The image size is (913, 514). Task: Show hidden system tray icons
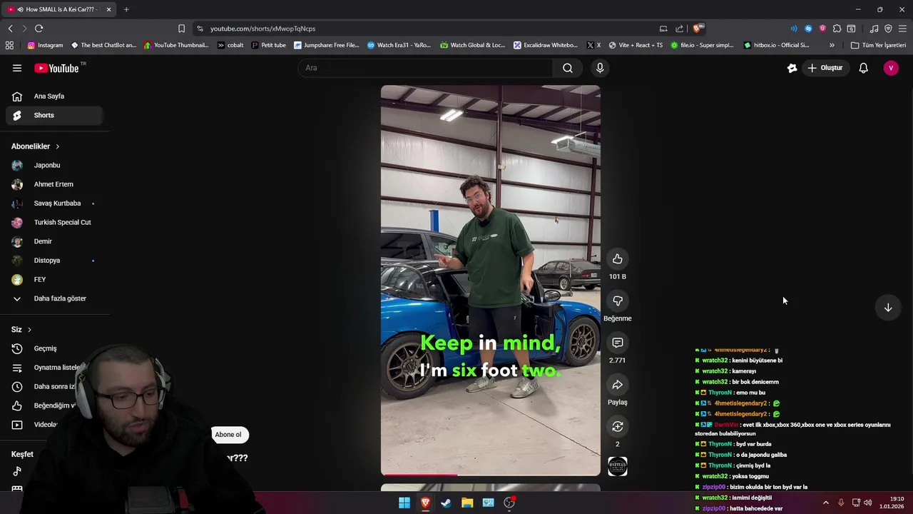(x=826, y=503)
